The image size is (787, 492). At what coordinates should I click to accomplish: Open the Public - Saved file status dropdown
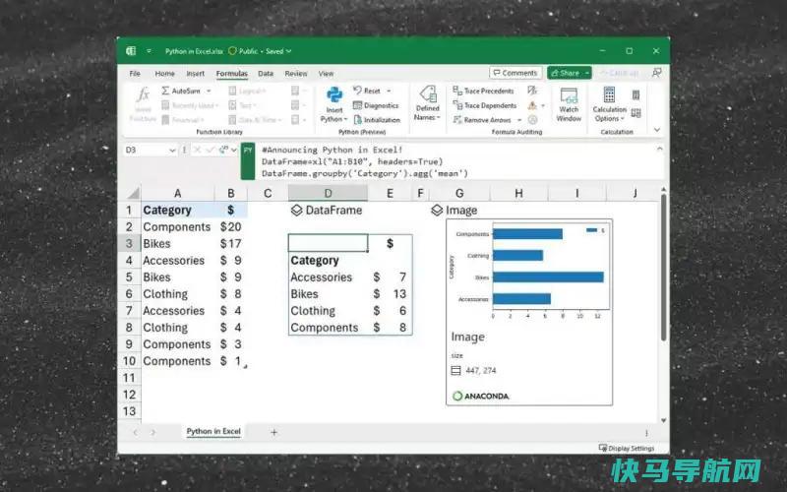[x=260, y=51]
